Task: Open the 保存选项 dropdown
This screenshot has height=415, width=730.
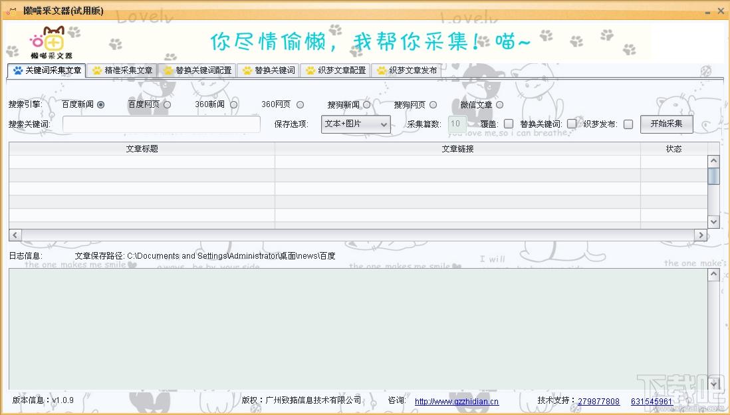Action: [x=356, y=124]
